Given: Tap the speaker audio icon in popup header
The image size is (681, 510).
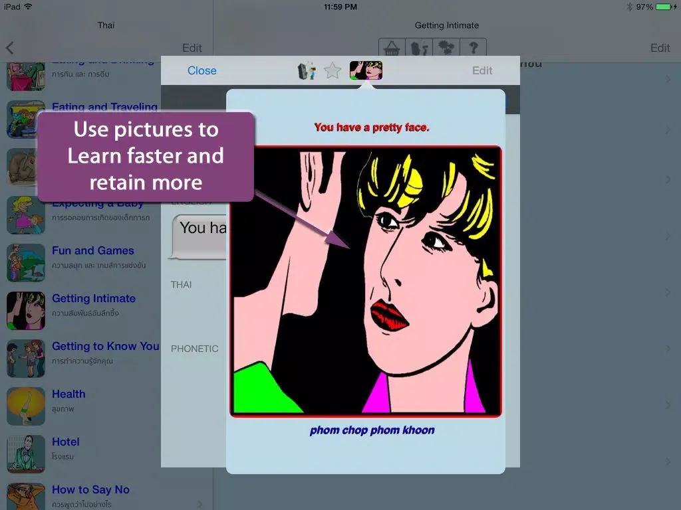Looking at the screenshot, I should (x=306, y=70).
